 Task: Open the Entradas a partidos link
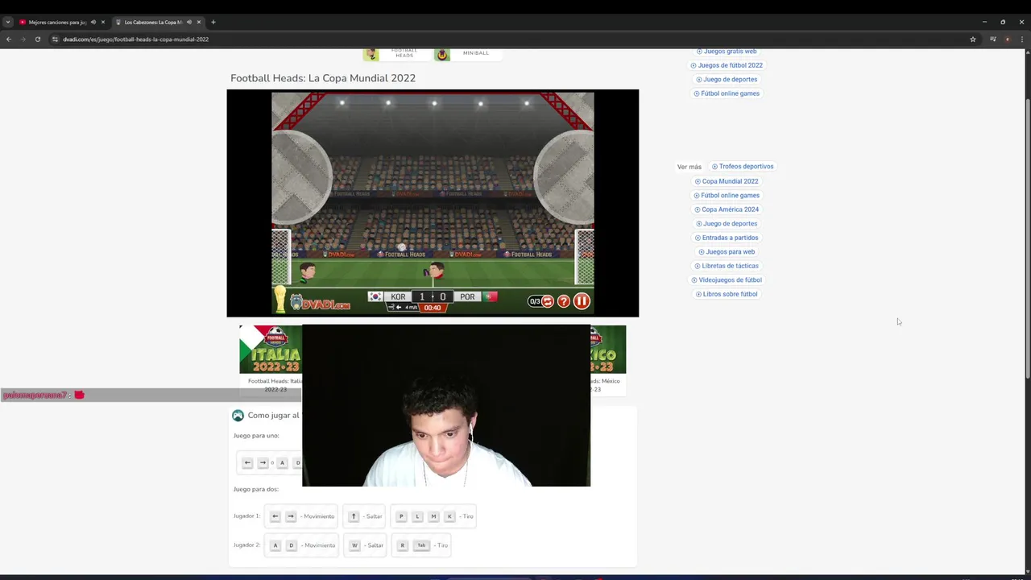tap(727, 238)
